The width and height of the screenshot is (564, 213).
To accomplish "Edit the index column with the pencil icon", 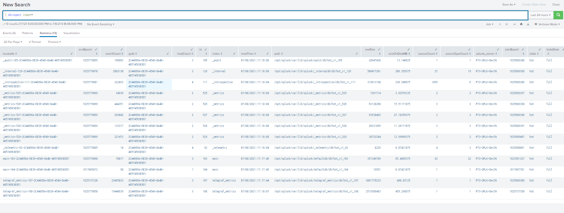I will (x=234, y=54).
